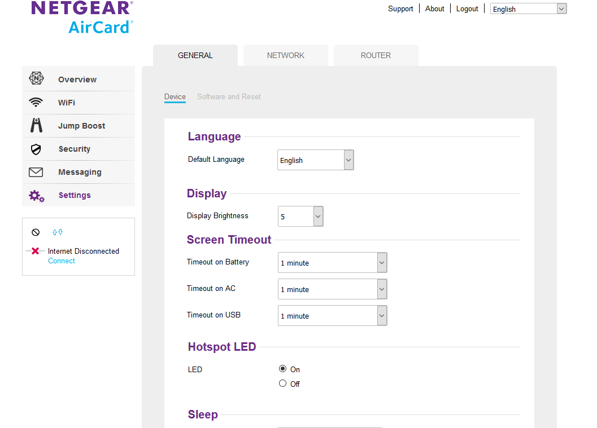Click the no-signal circle status icon
597x428 pixels.
click(36, 232)
